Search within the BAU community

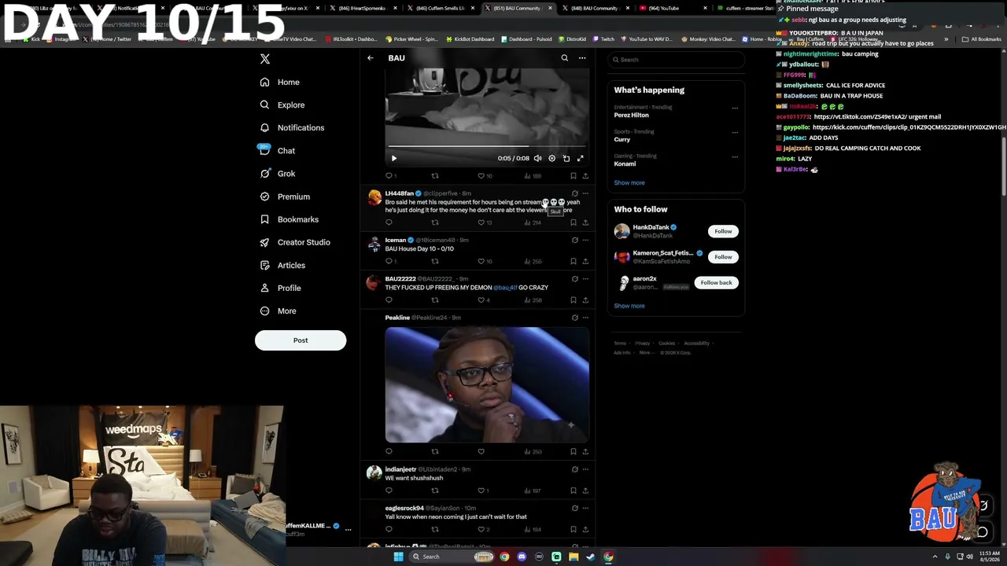(x=564, y=58)
